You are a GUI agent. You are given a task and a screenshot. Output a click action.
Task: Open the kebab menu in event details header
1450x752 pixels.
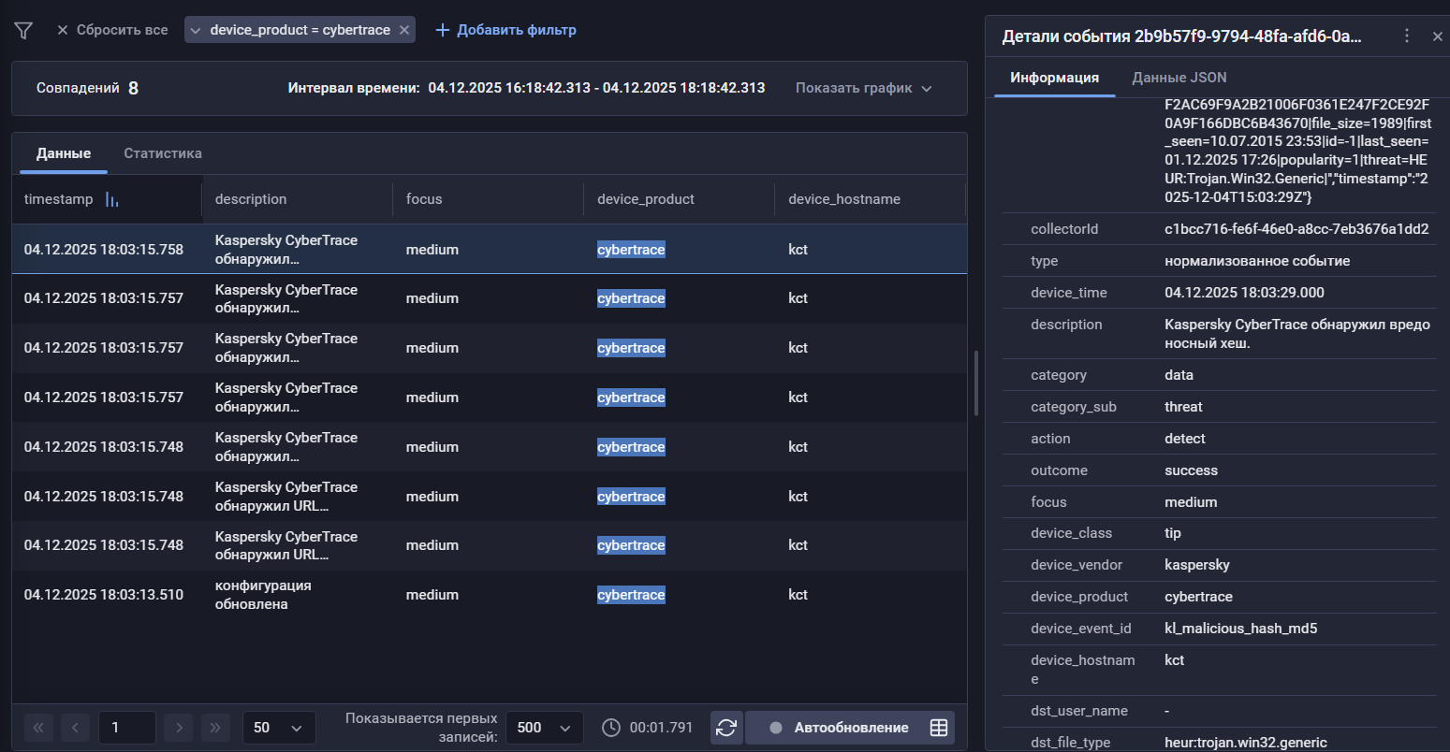click(1407, 36)
